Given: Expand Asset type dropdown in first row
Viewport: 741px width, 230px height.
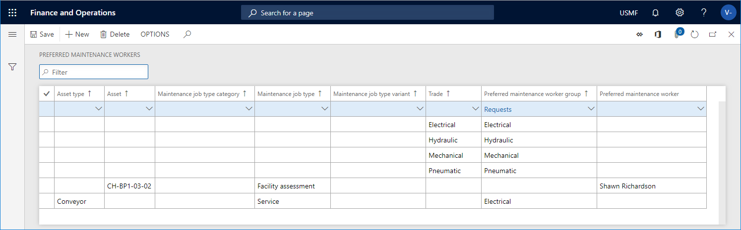Looking at the screenshot, I should [99, 109].
